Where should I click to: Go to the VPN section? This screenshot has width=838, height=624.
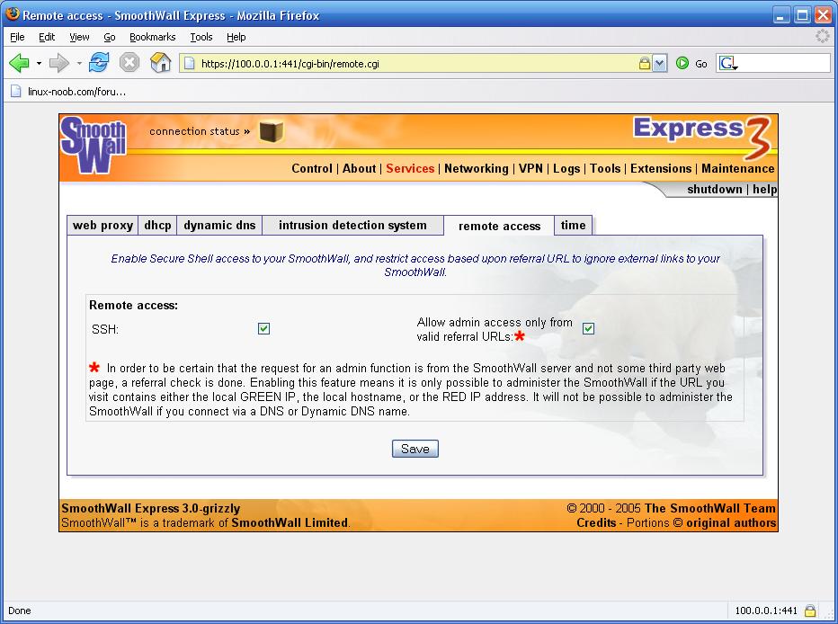(530, 168)
